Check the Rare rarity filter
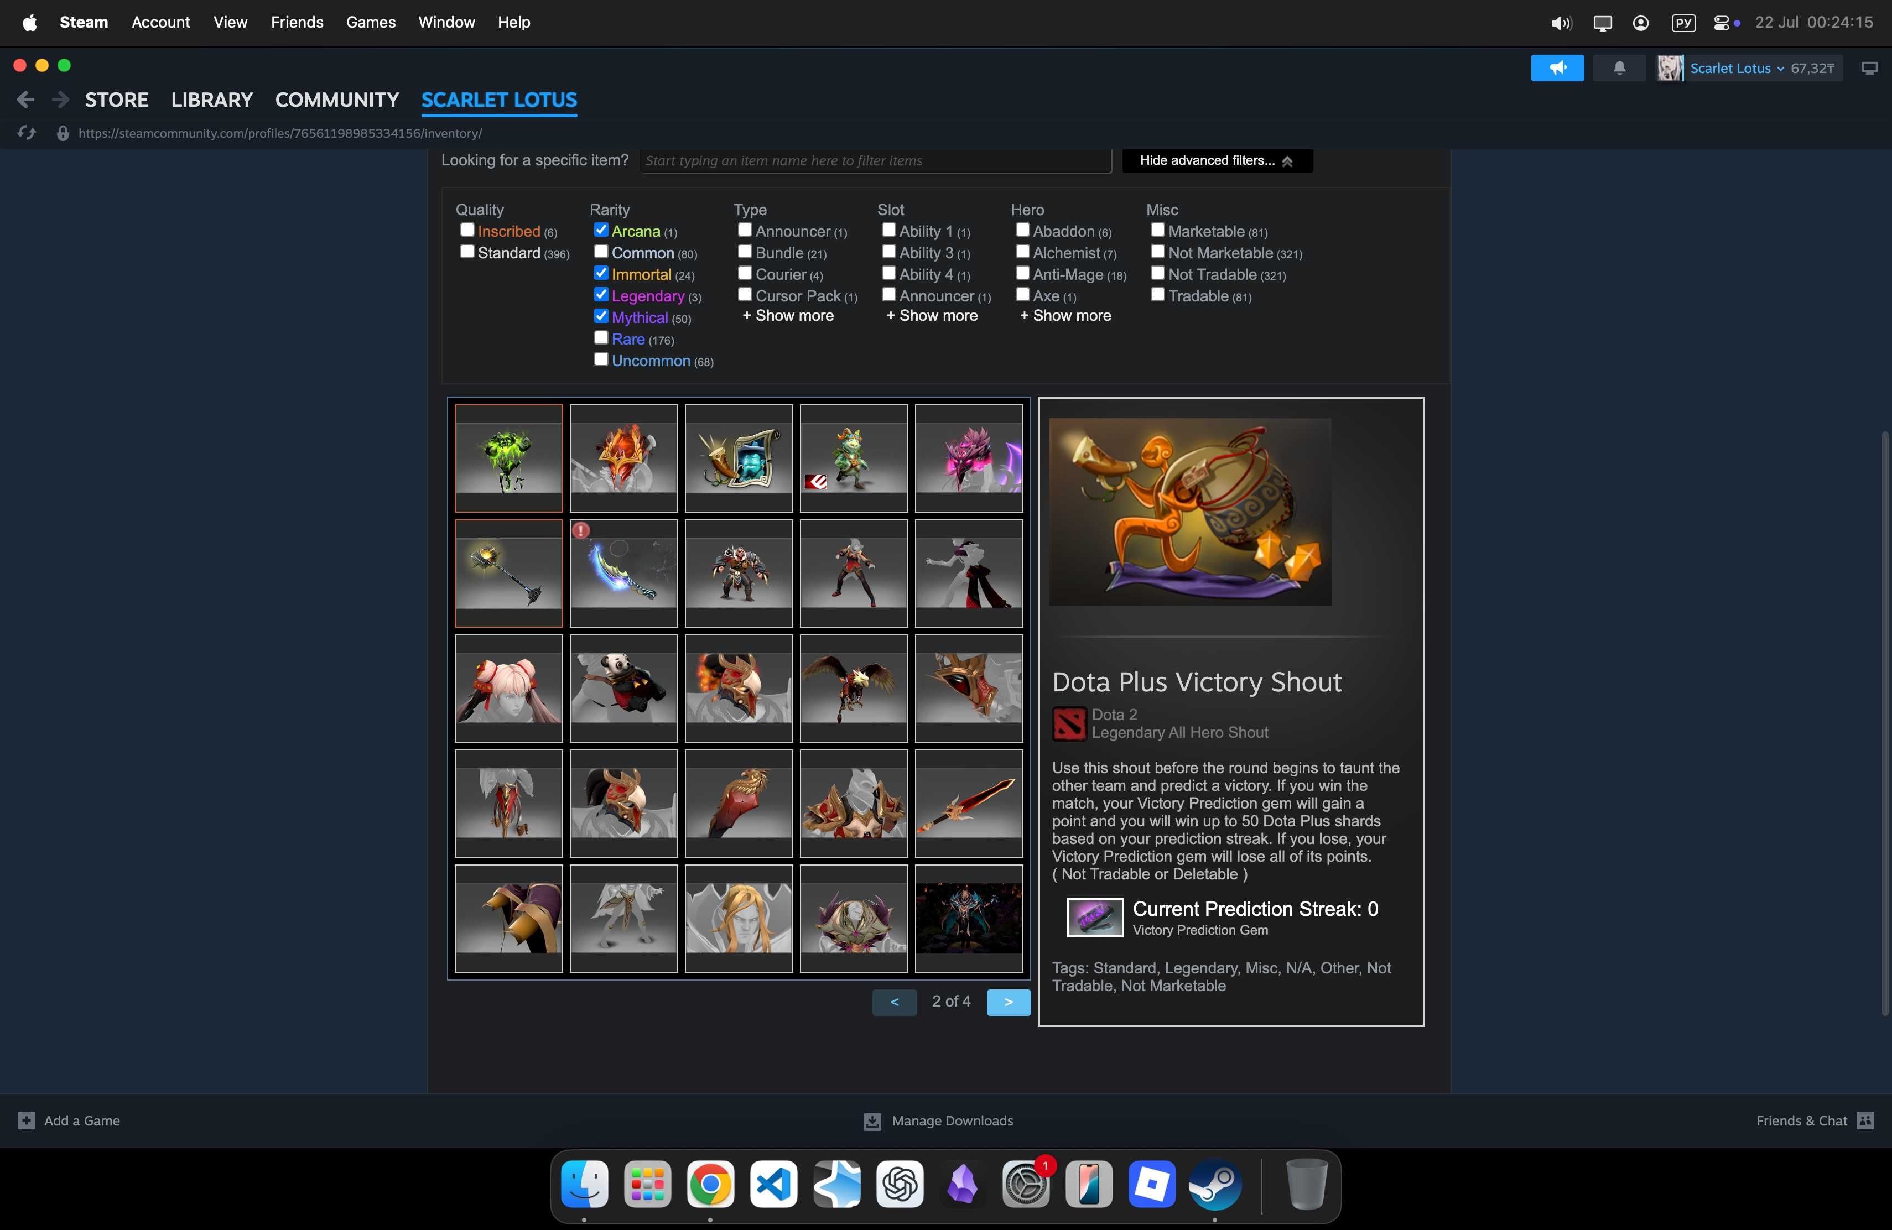This screenshot has height=1230, width=1892. coord(601,338)
